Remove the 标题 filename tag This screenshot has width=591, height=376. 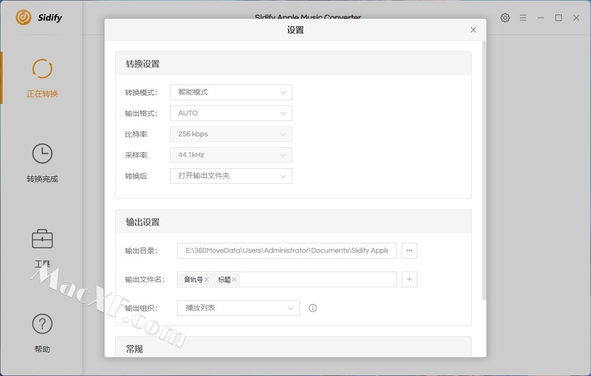[234, 279]
